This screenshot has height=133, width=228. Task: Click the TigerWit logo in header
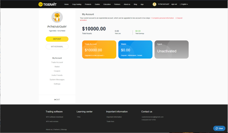[x=47, y=4]
